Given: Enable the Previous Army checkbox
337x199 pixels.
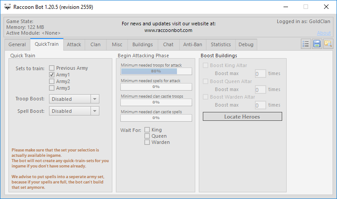Looking at the screenshot, I should (52, 68).
